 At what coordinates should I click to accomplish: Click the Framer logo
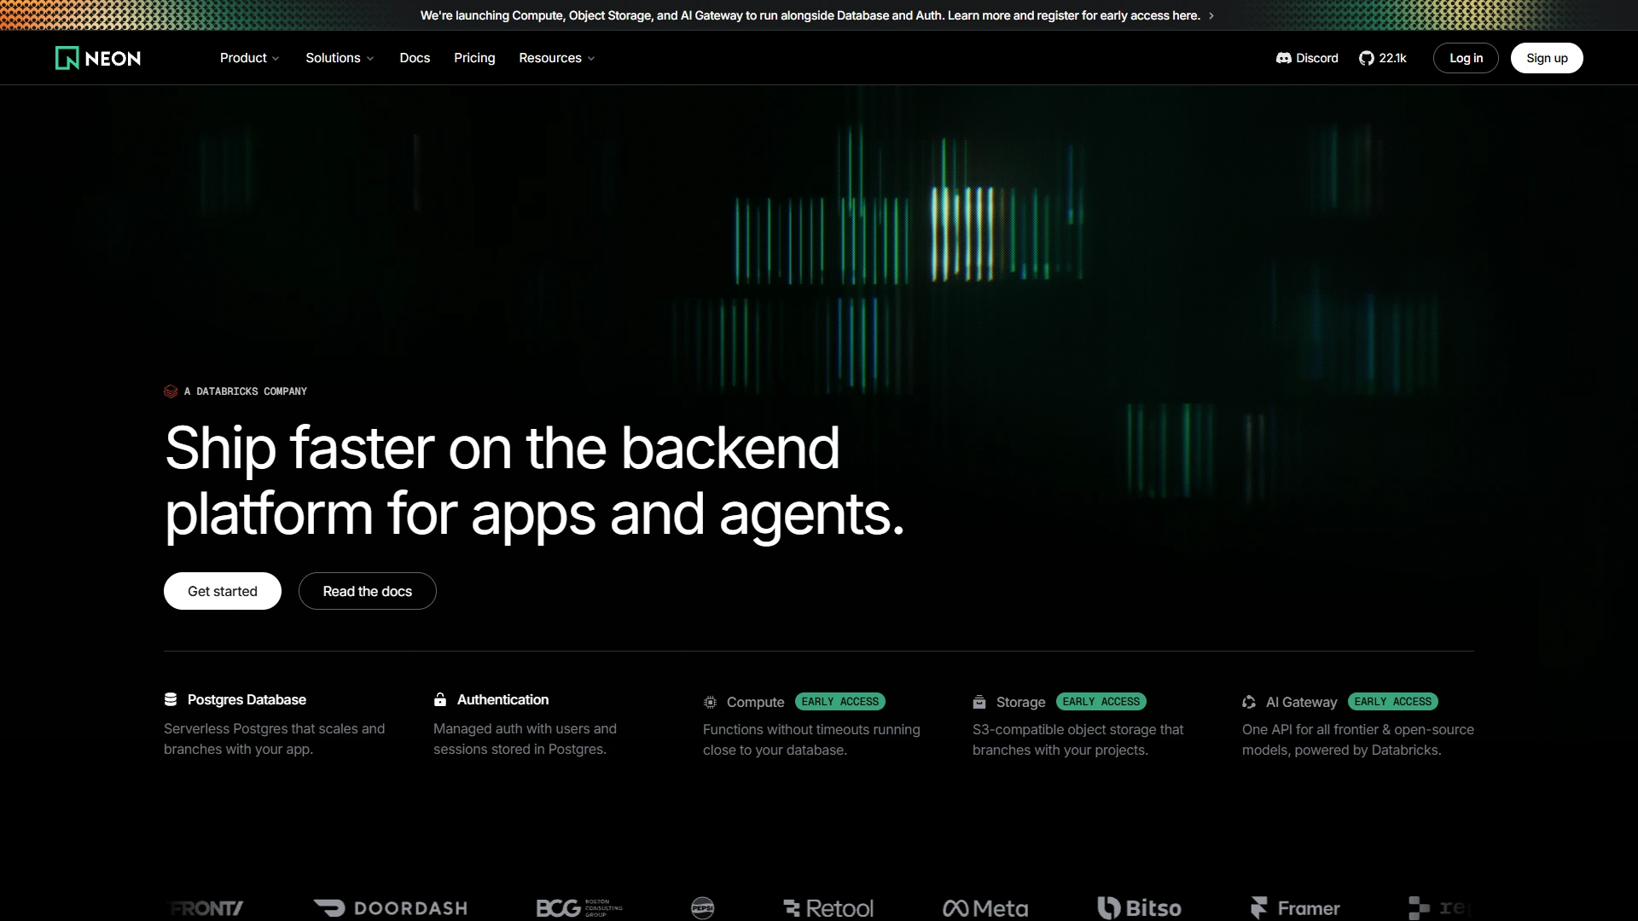click(1295, 908)
